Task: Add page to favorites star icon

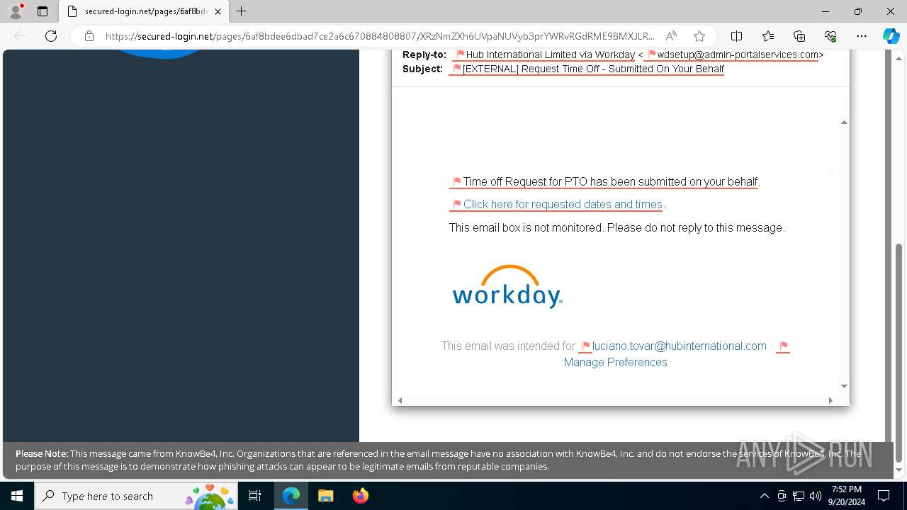Action: click(699, 36)
